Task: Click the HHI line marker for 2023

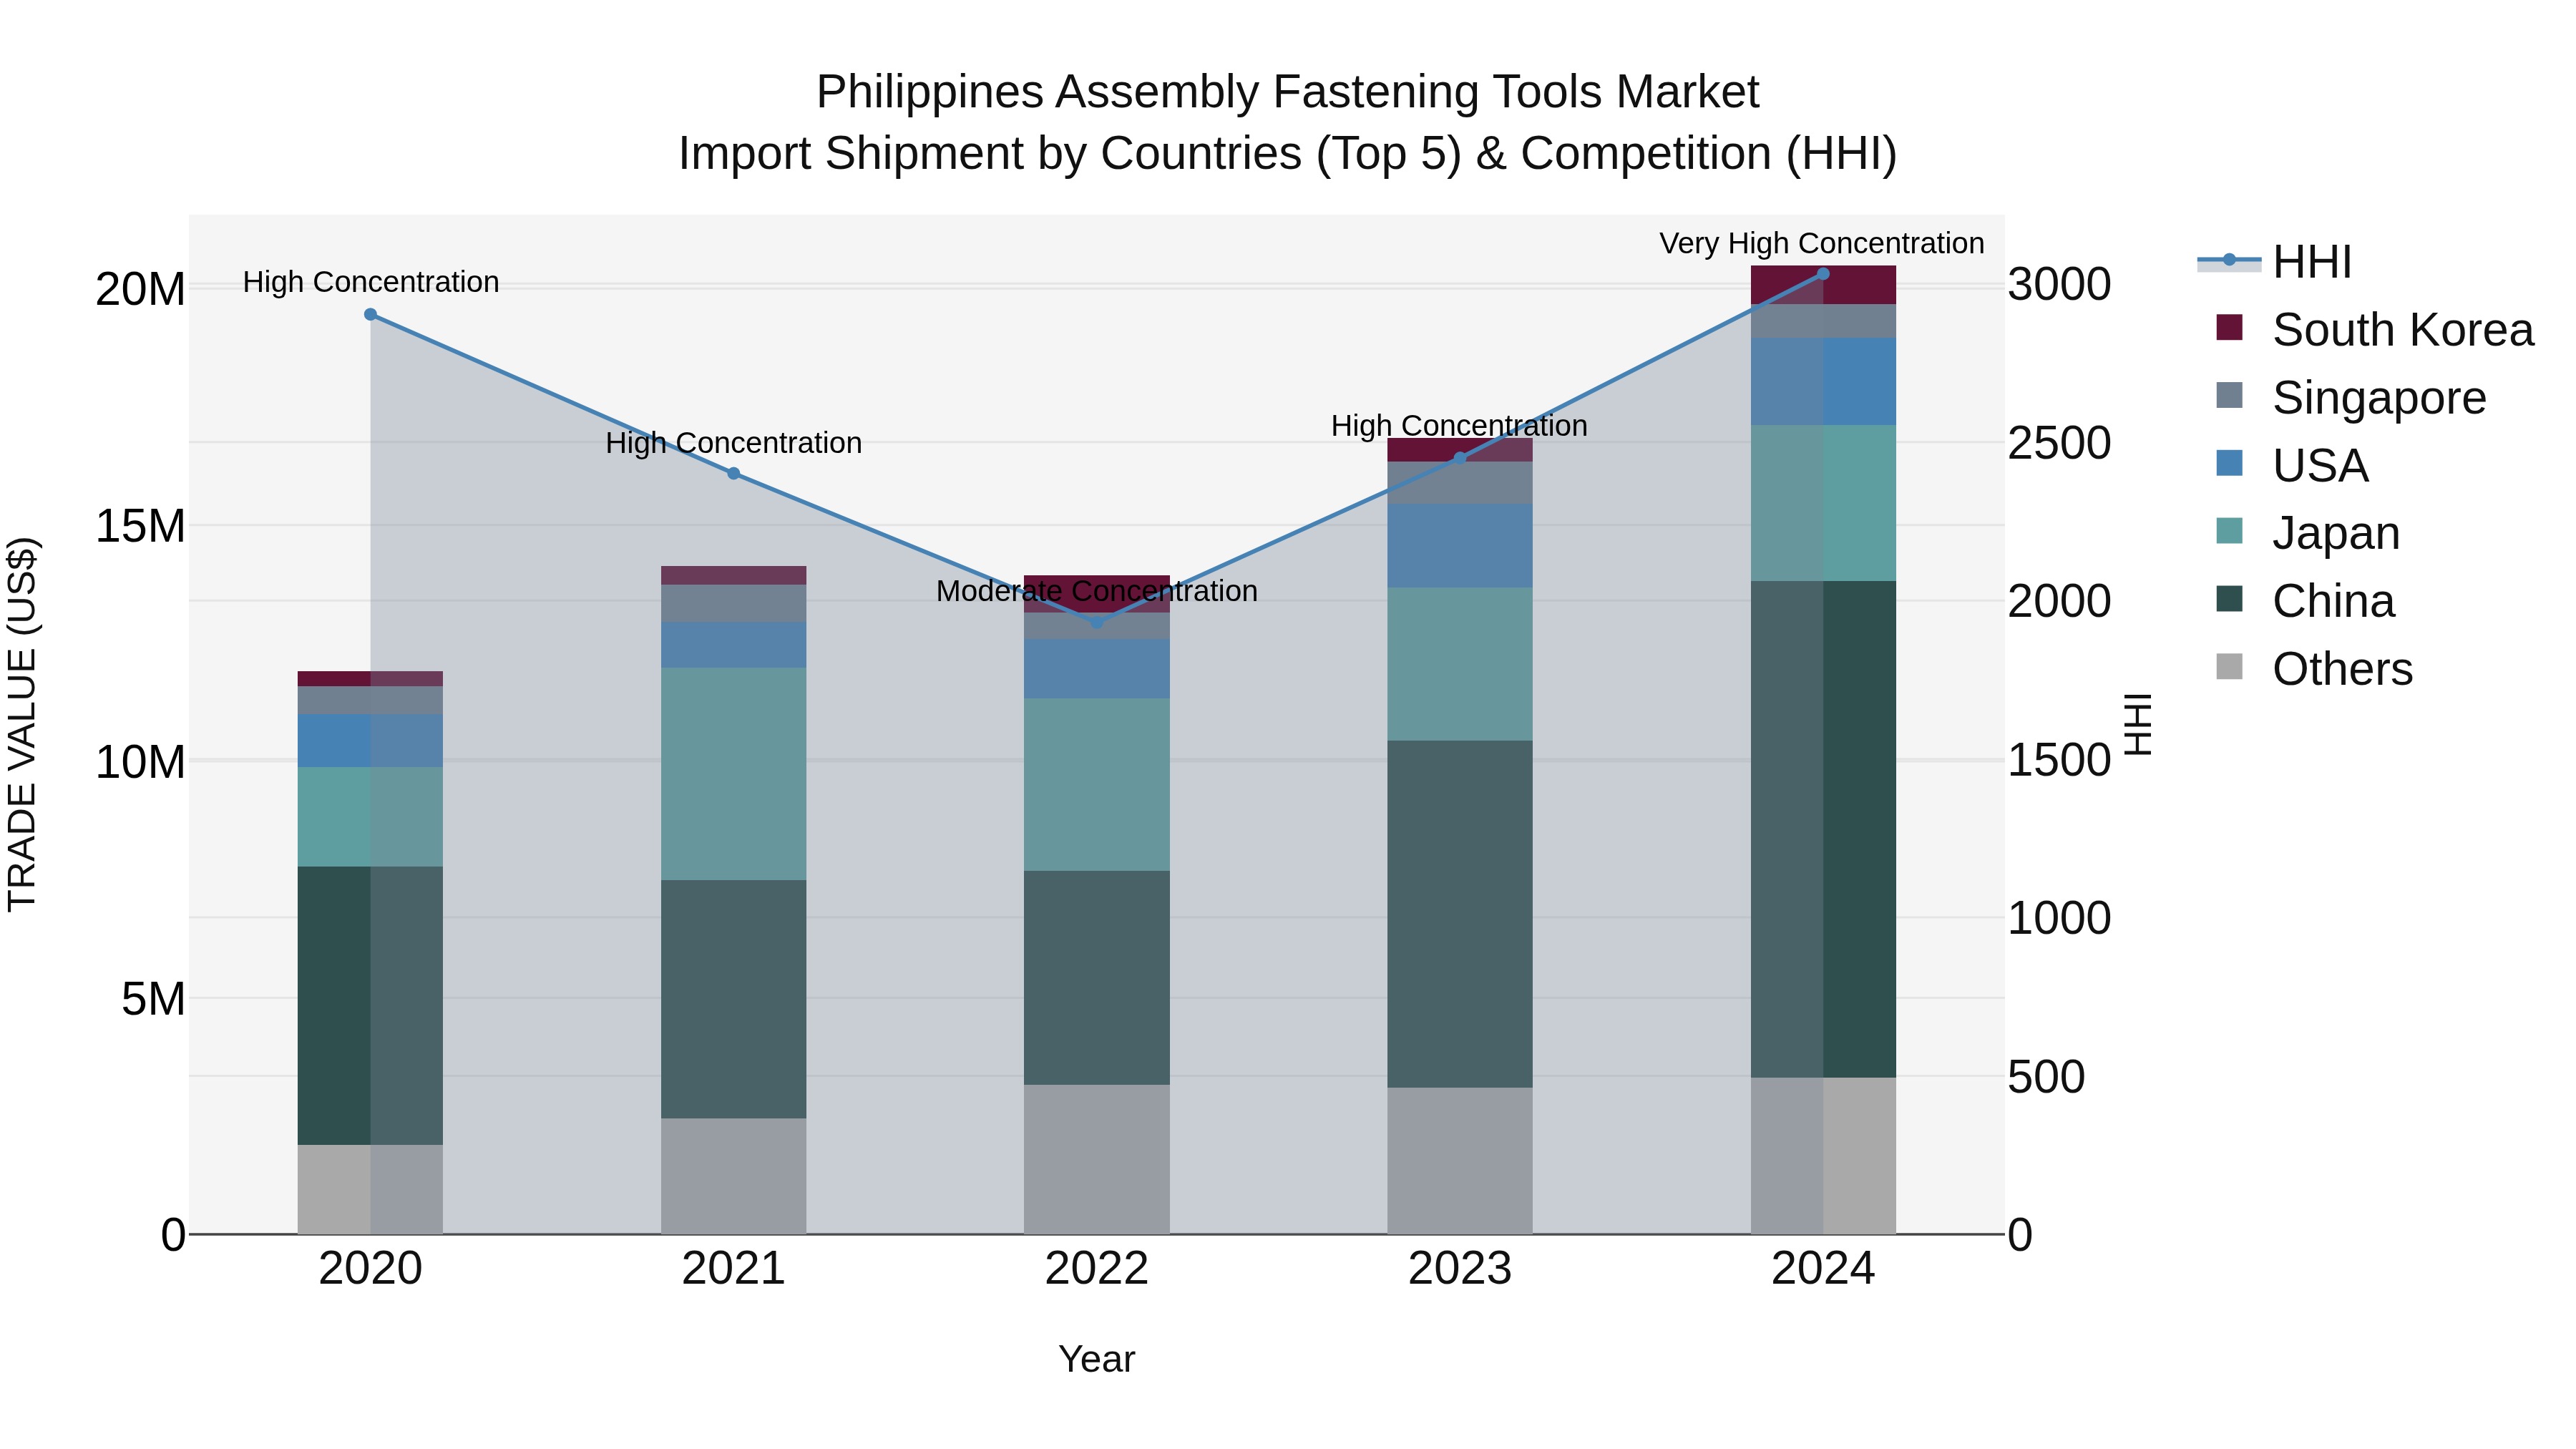Action: click(x=1459, y=458)
